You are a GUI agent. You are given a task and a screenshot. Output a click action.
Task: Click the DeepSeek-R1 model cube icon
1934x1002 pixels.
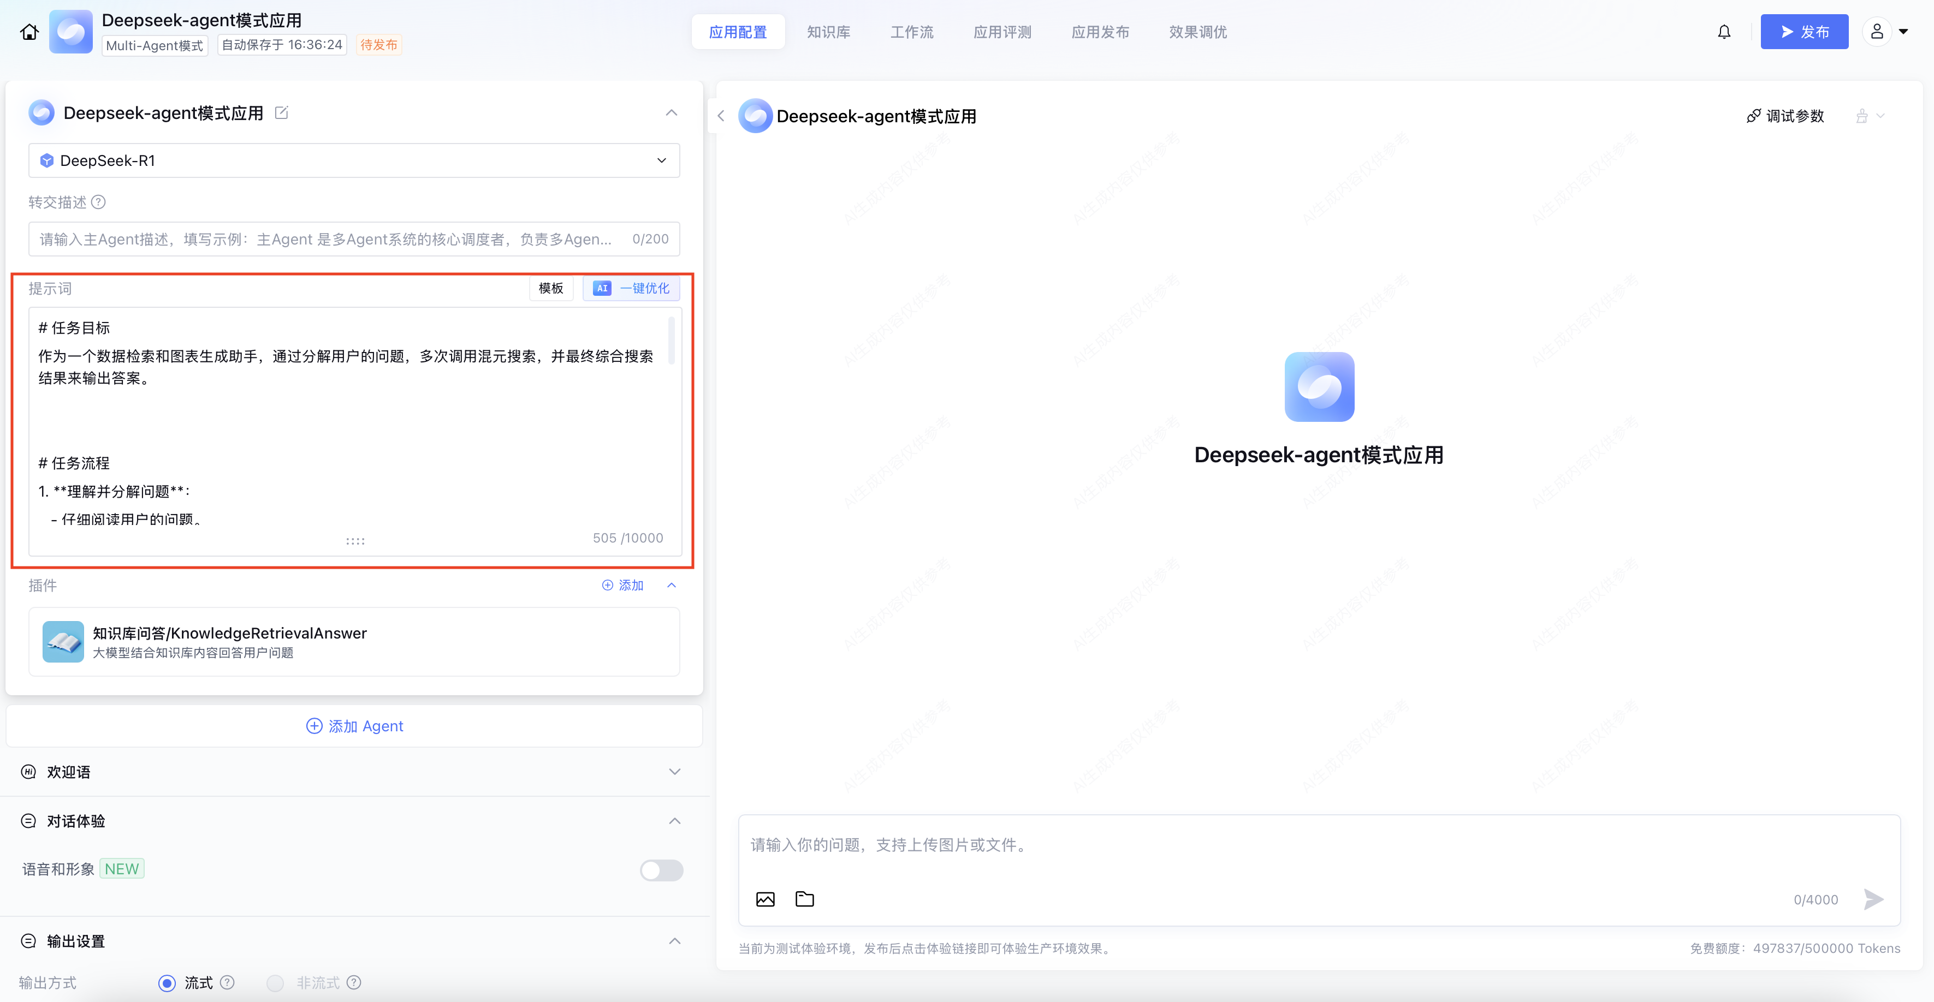(x=46, y=160)
